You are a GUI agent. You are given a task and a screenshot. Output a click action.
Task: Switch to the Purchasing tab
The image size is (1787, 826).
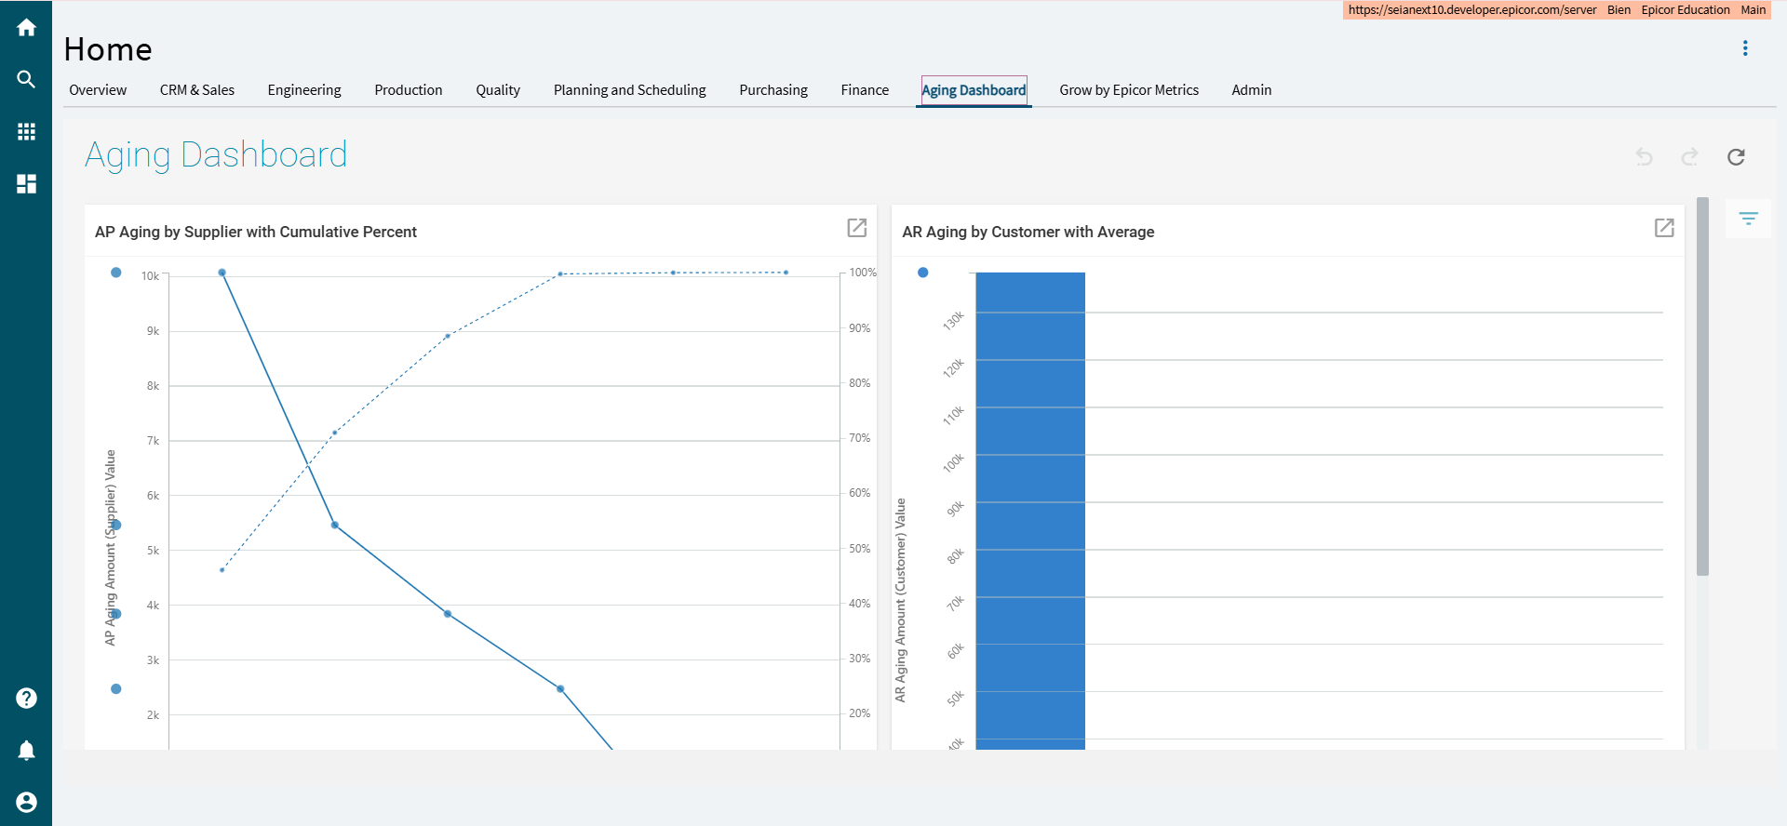pyautogui.click(x=773, y=90)
